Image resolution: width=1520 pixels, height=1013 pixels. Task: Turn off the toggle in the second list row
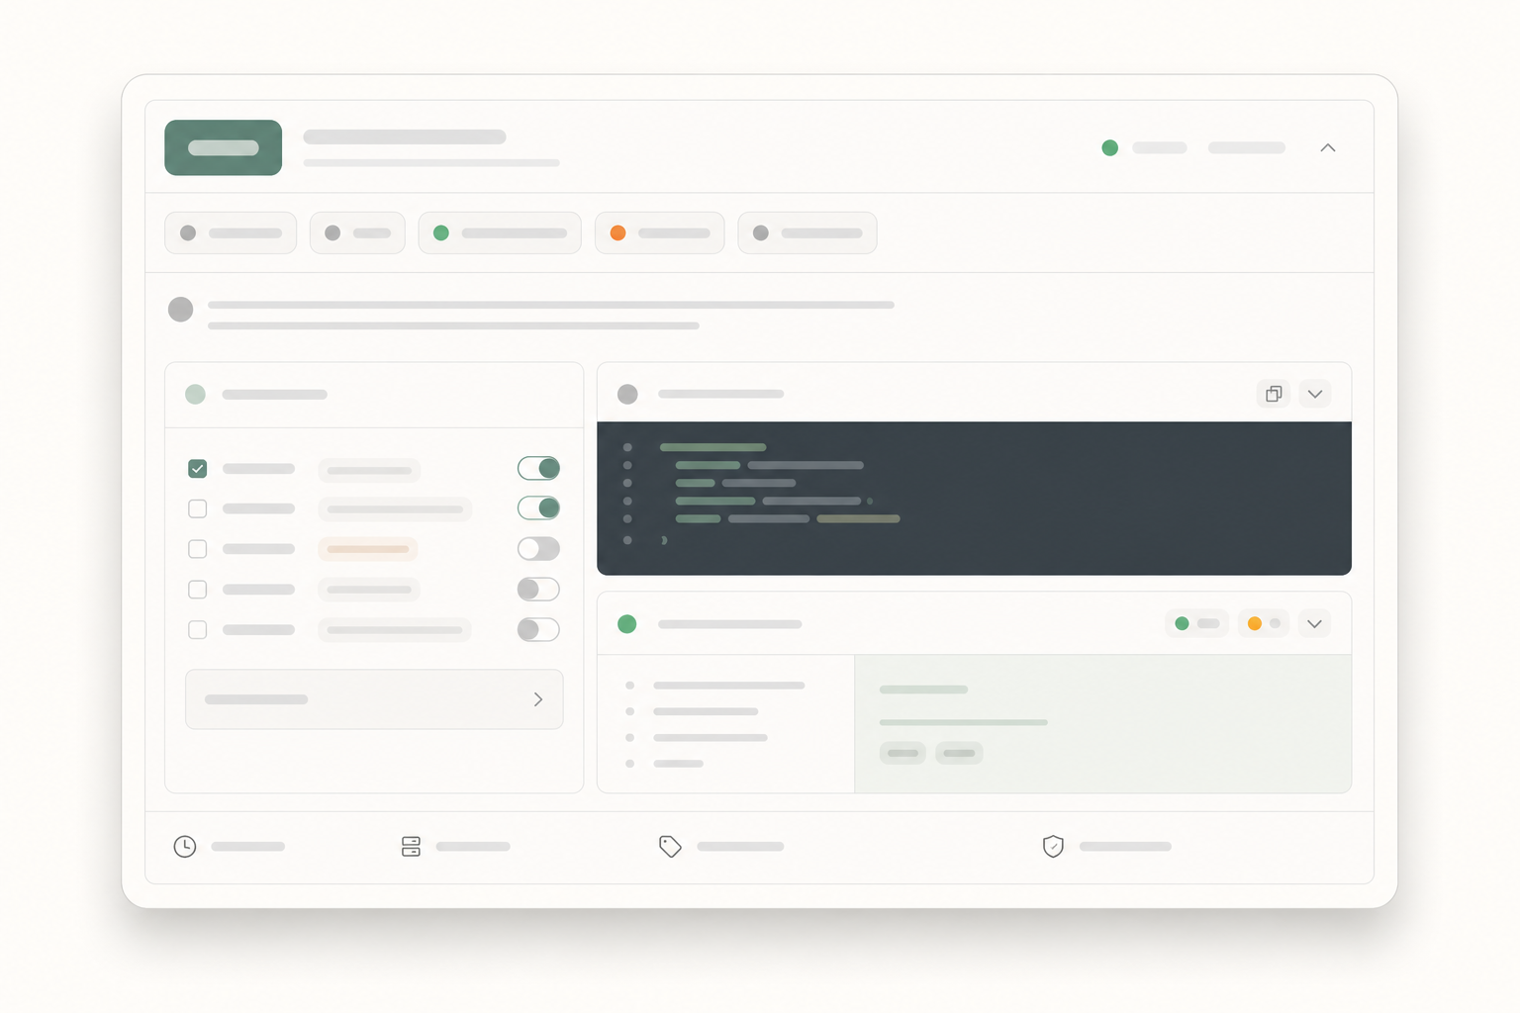point(538,508)
